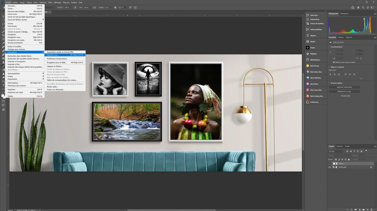The width and height of the screenshot is (377, 211).
Task: Click the waterfall landscape photo on canvas
Action: (x=127, y=122)
